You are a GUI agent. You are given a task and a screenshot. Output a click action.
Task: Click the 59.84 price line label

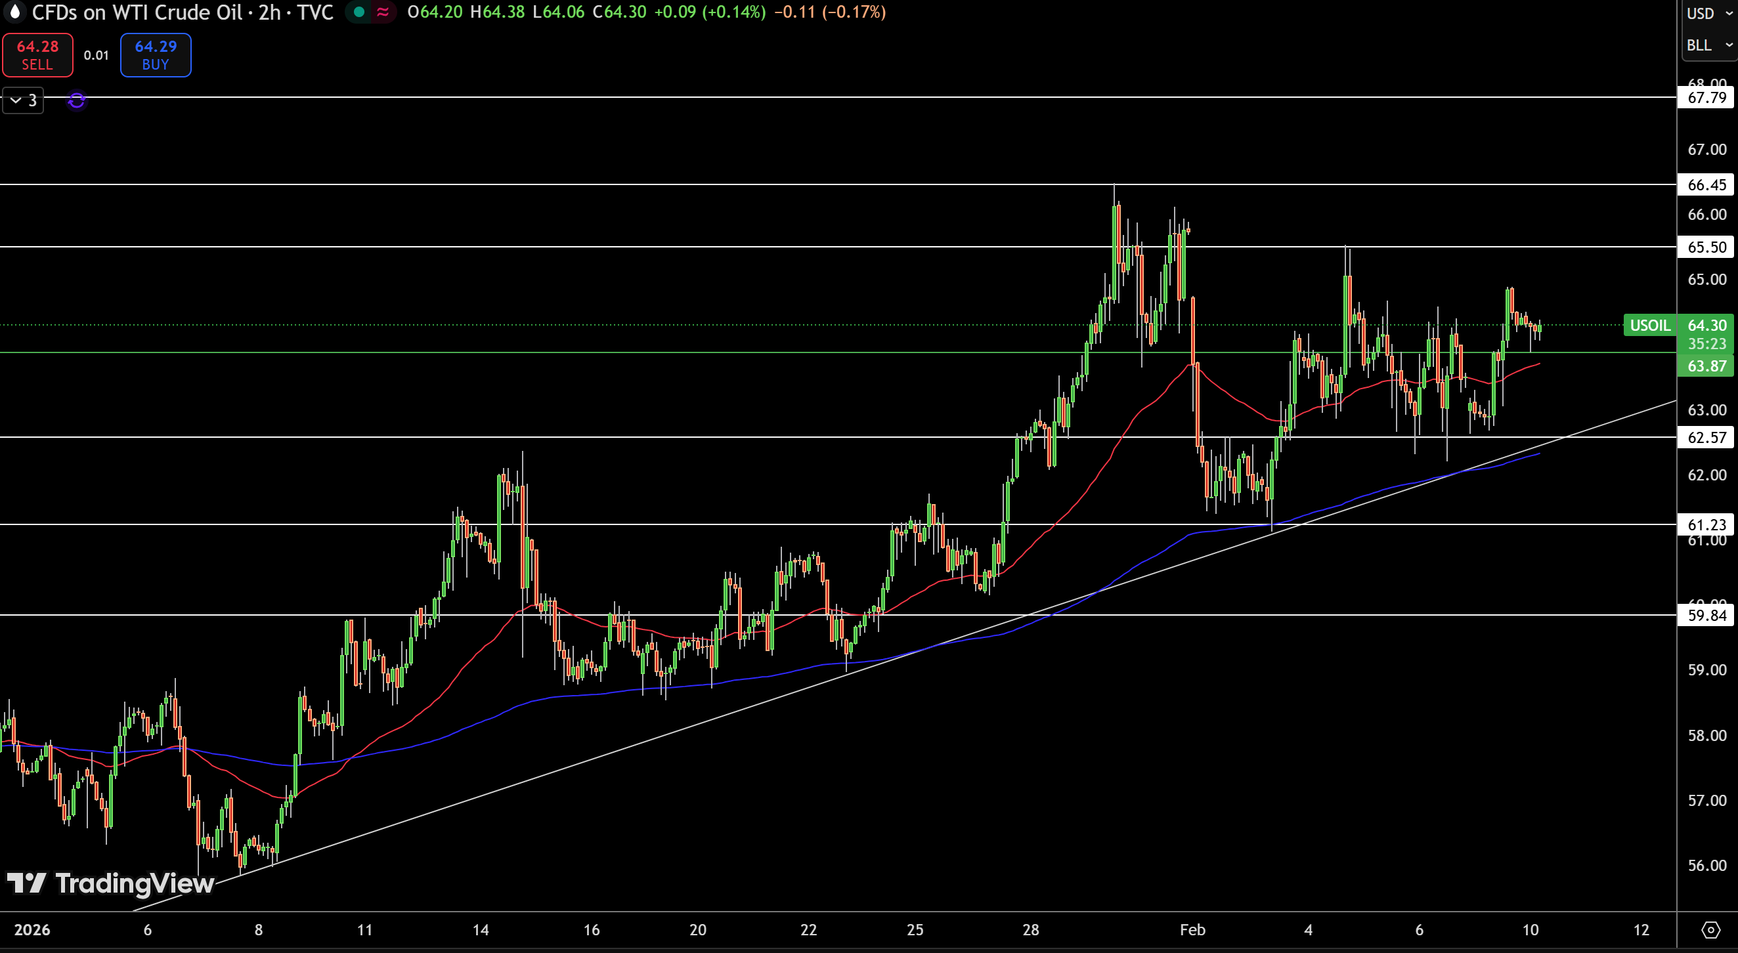[x=1706, y=615]
